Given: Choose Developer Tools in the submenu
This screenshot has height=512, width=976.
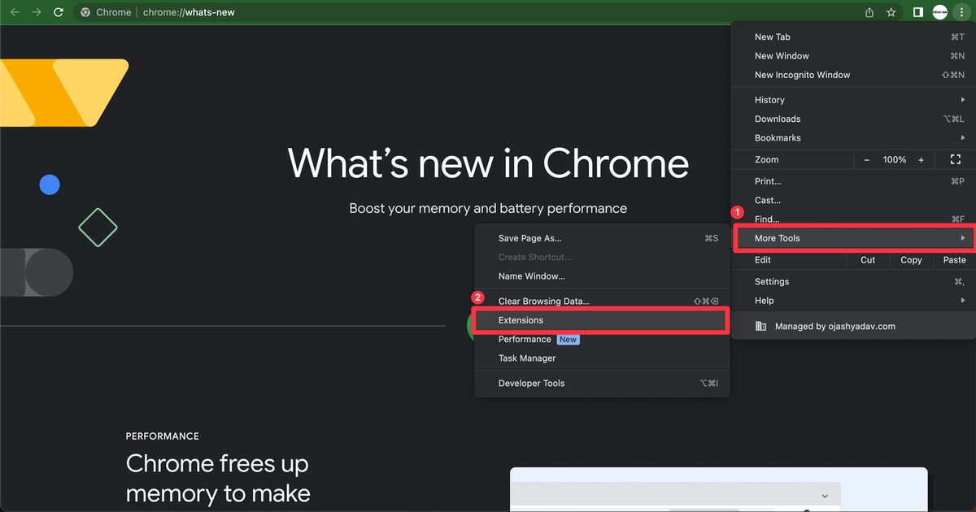Looking at the screenshot, I should 530,383.
